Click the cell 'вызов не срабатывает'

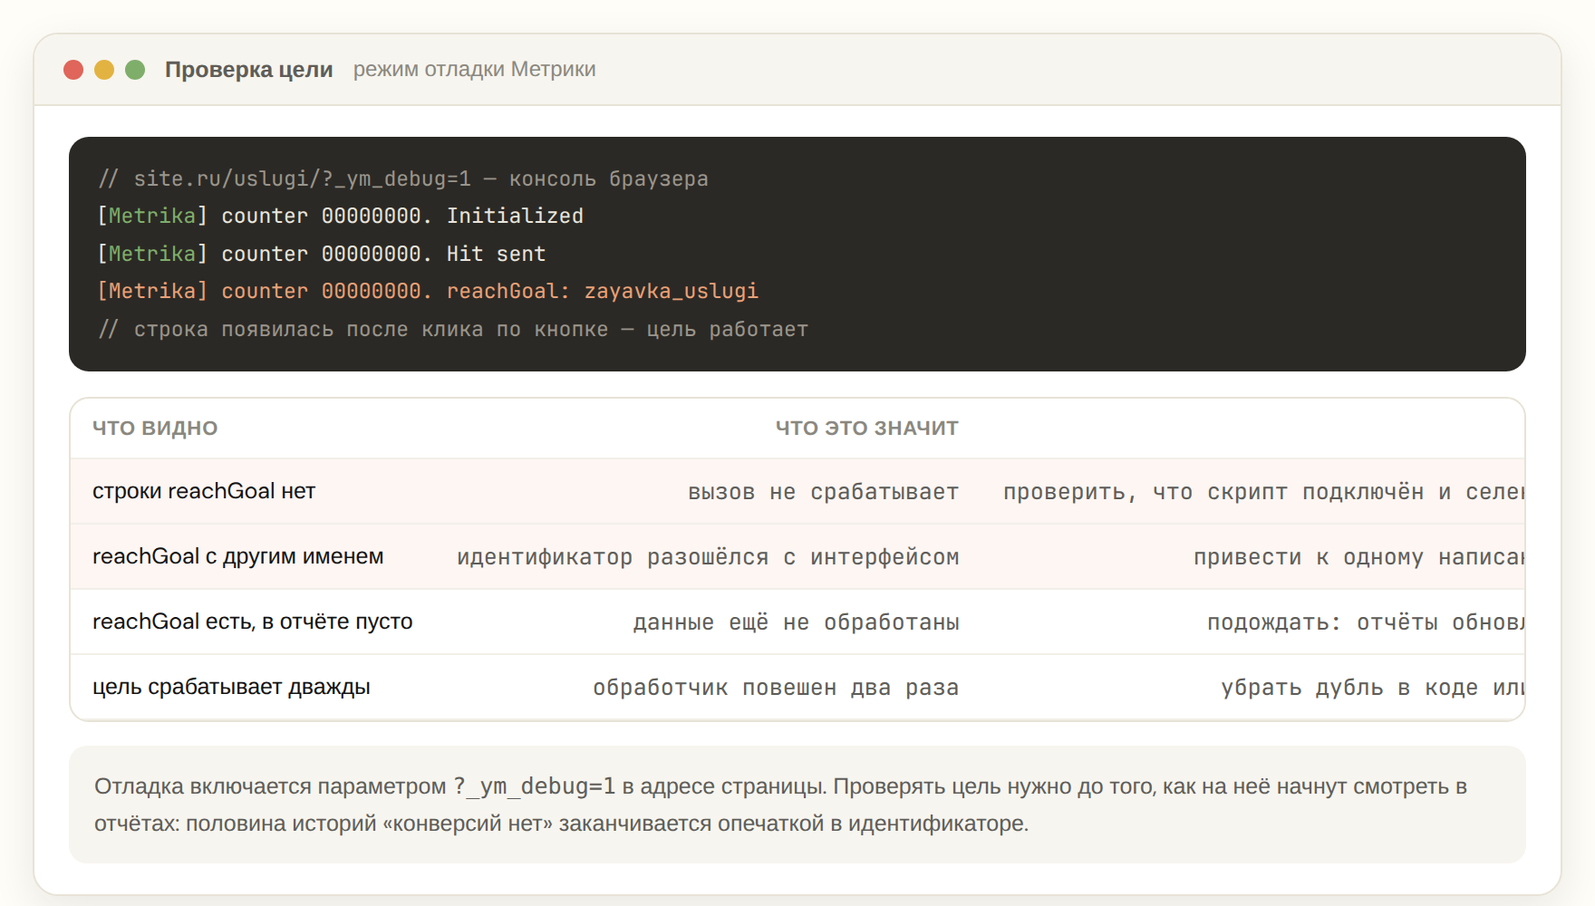[824, 492]
